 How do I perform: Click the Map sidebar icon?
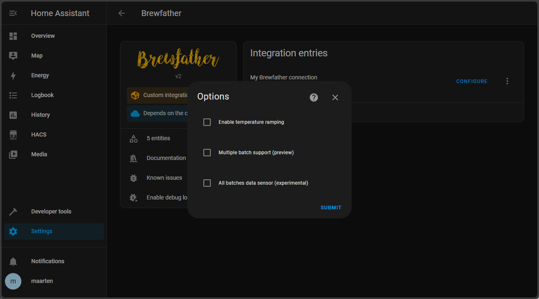click(x=13, y=56)
